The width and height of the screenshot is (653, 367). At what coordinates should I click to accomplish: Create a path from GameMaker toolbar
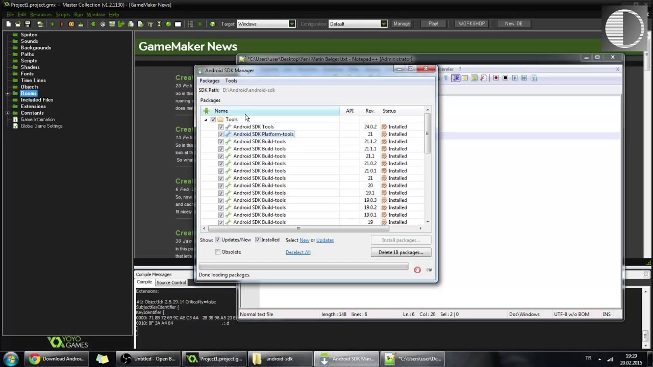tap(121, 24)
